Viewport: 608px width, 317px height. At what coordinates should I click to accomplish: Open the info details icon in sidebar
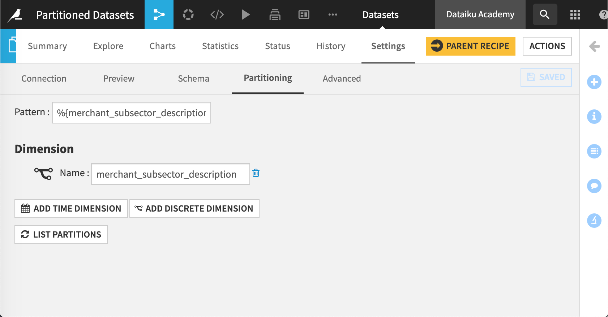tap(594, 117)
